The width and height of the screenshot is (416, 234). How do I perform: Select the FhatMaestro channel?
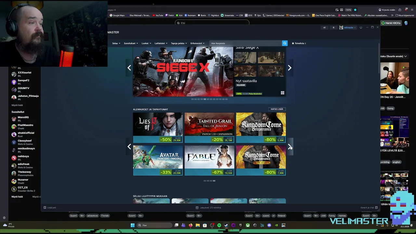pos(24,126)
